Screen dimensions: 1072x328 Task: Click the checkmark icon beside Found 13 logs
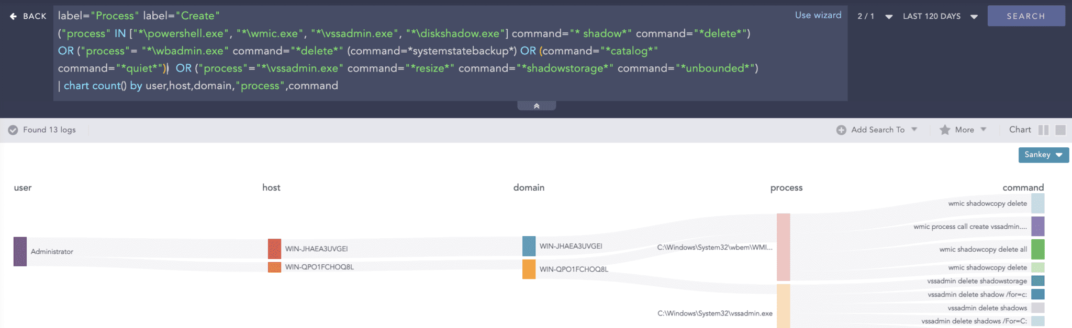(x=13, y=130)
